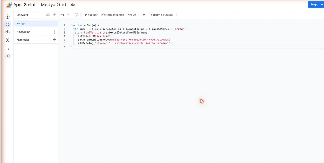Select the Editor code icon in sidebar

click(7, 24)
